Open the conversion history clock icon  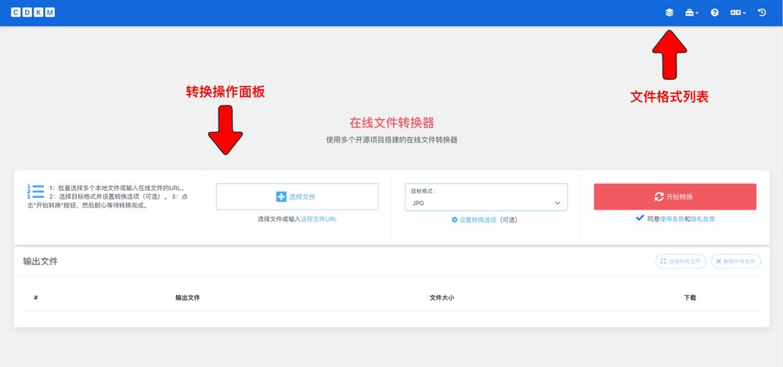762,13
